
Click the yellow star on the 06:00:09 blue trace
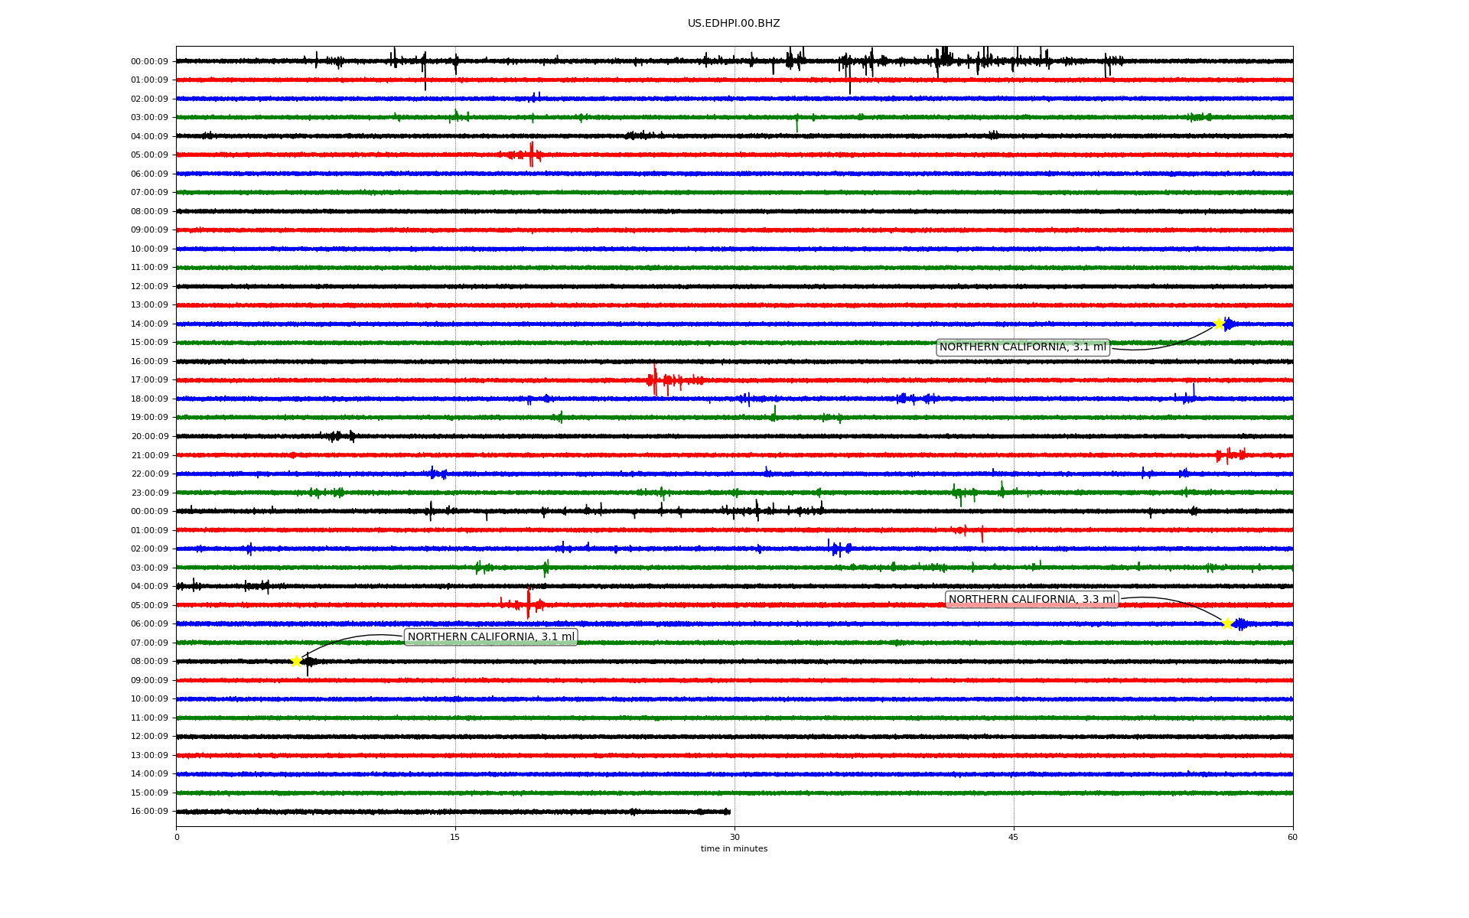[1227, 623]
